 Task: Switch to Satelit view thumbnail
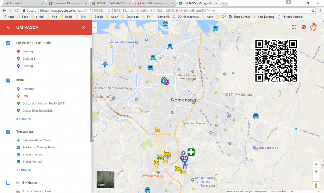point(105,180)
